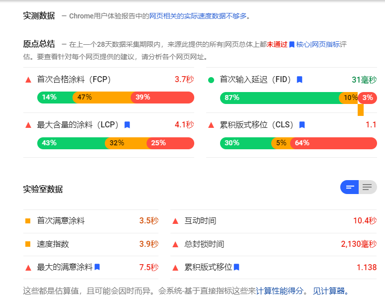Open the 计算性能得分 link
The image size is (385, 301).
[x=279, y=291]
